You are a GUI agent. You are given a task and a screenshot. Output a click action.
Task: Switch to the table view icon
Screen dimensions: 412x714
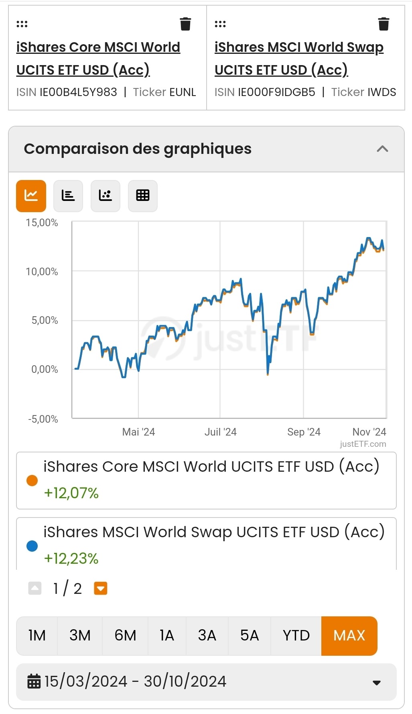point(143,196)
